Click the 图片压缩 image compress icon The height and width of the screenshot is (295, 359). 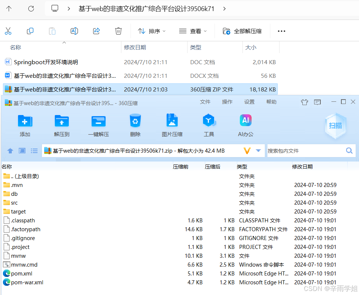tap(172, 125)
